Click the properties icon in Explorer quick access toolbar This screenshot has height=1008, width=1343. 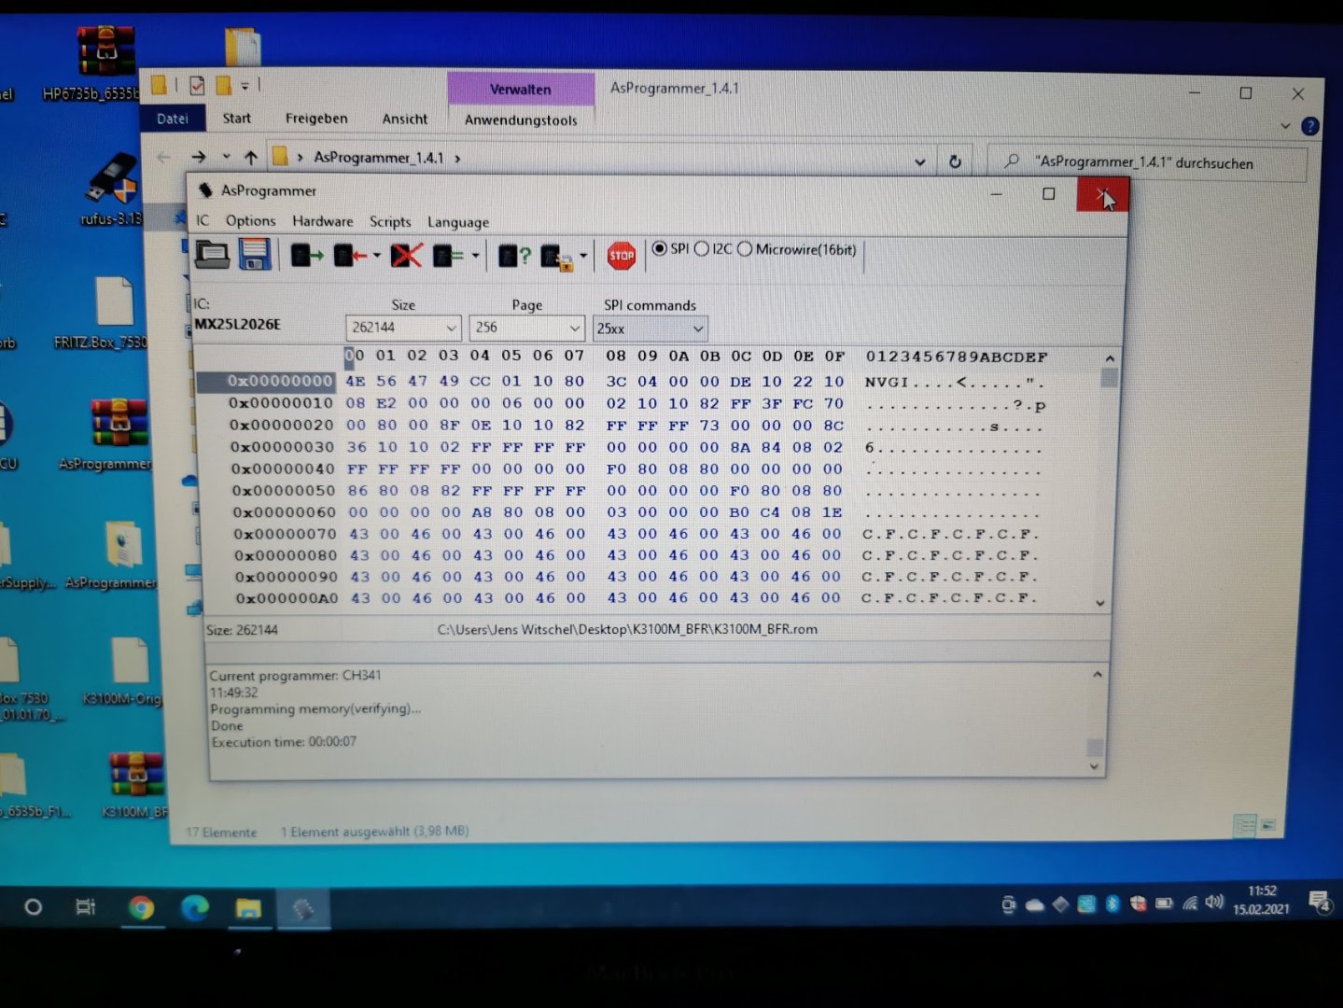[x=197, y=86]
